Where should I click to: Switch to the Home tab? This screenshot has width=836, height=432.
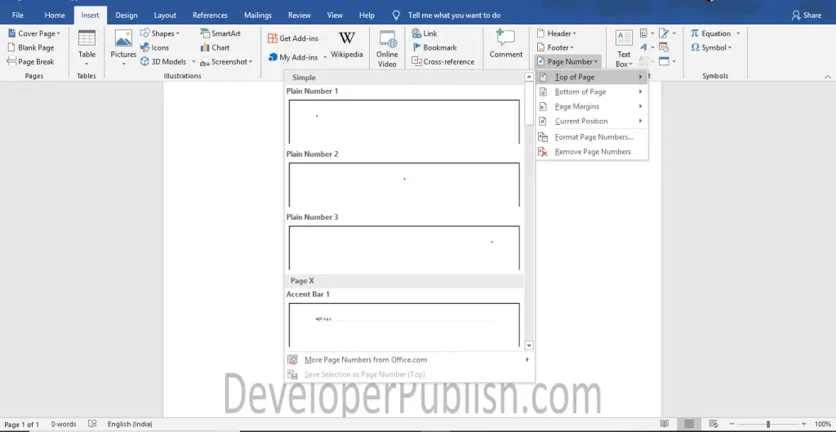click(x=55, y=15)
